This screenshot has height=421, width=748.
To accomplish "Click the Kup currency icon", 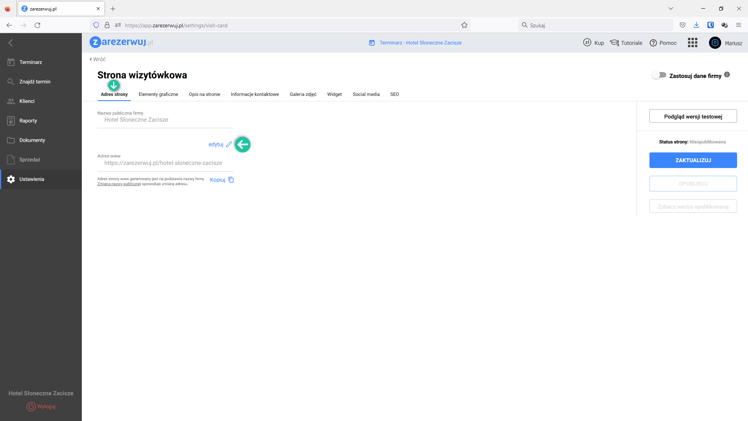I will coord(587,42).
